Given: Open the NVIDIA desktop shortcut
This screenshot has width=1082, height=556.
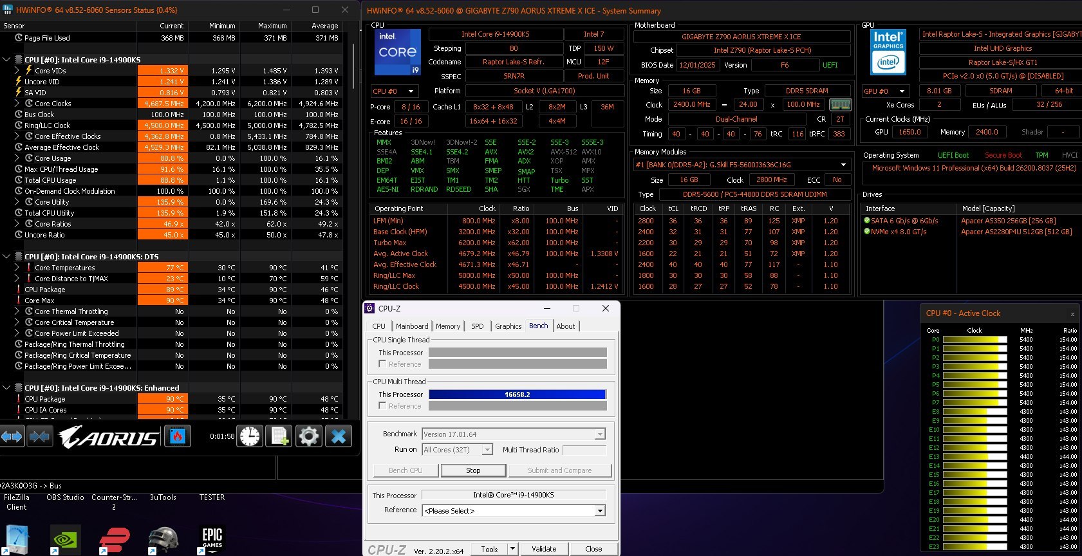Looking at the screenshot, I should 66,541.
